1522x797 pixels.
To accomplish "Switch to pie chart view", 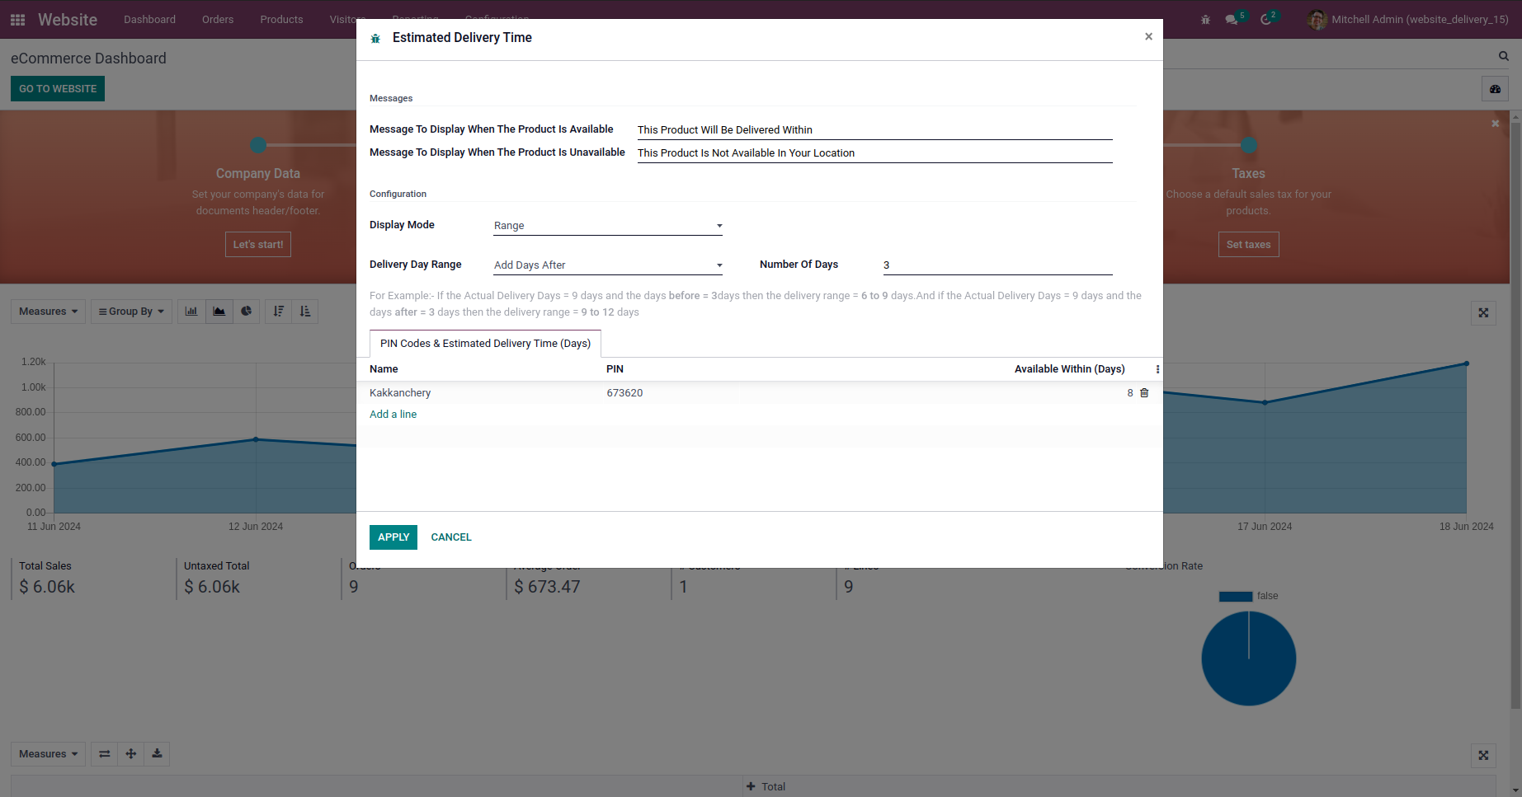I will point(246,312).
